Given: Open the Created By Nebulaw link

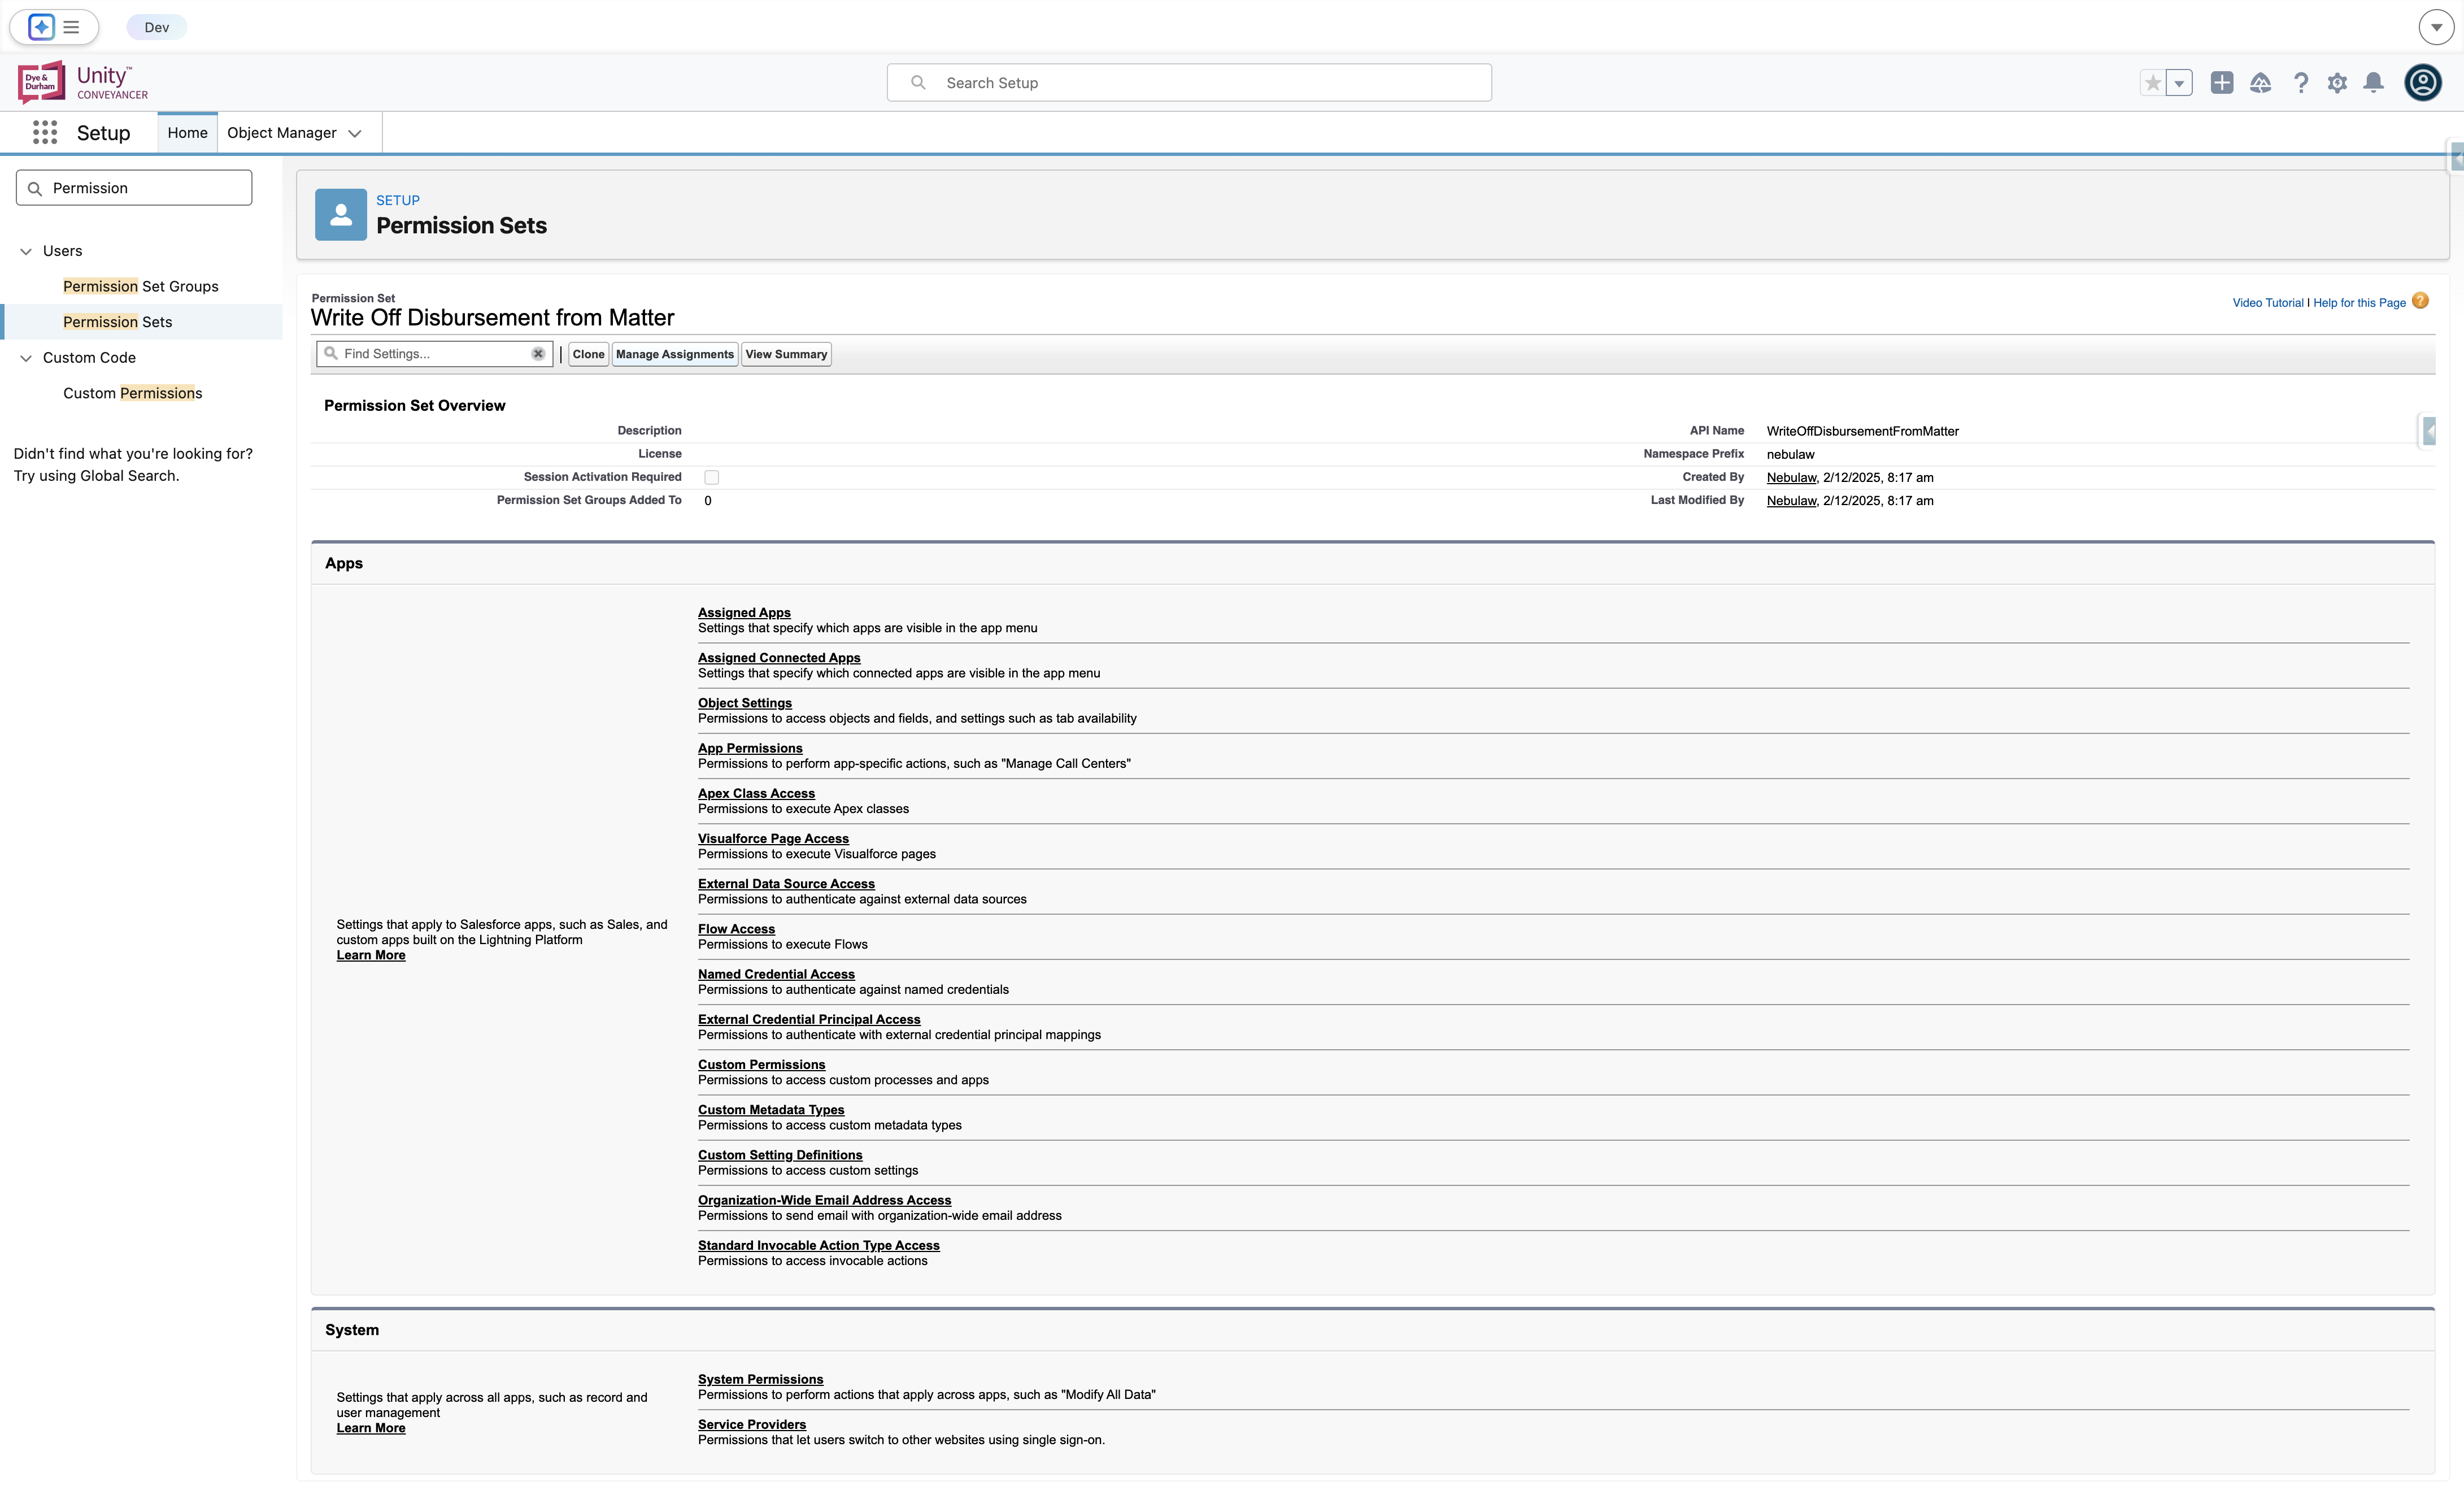Looking at the screenshot, I should tap(1791, 478).
